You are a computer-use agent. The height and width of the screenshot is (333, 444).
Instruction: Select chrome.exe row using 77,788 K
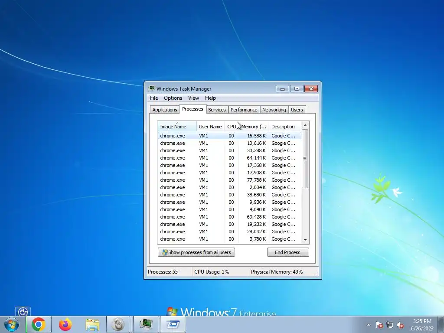pos(229,180)
